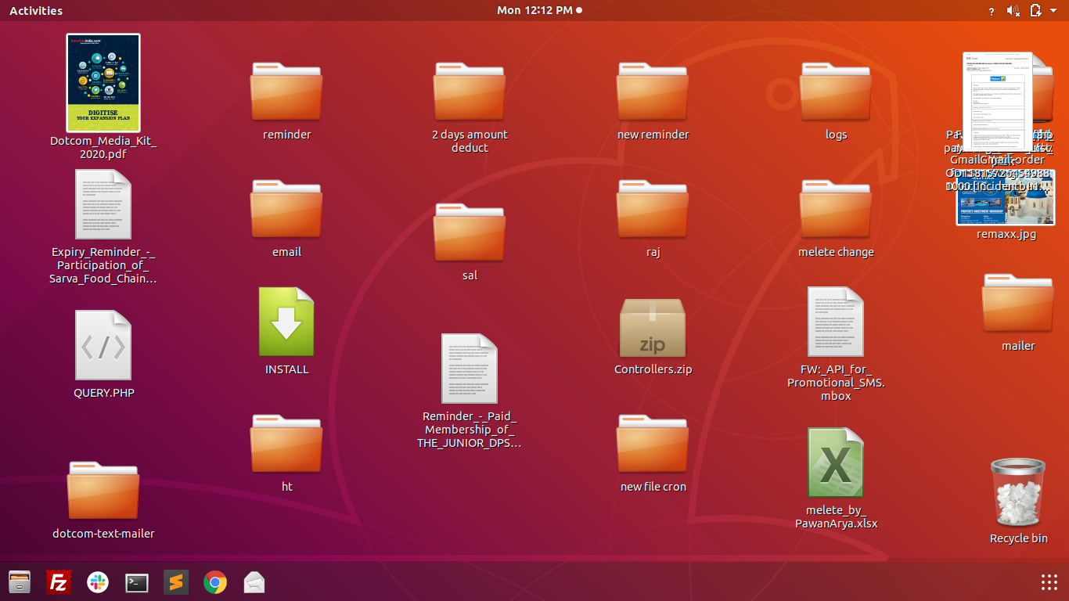The image size is (1069, 601).
Task: Open system menu via battery icon
Action: (1036, 11)
